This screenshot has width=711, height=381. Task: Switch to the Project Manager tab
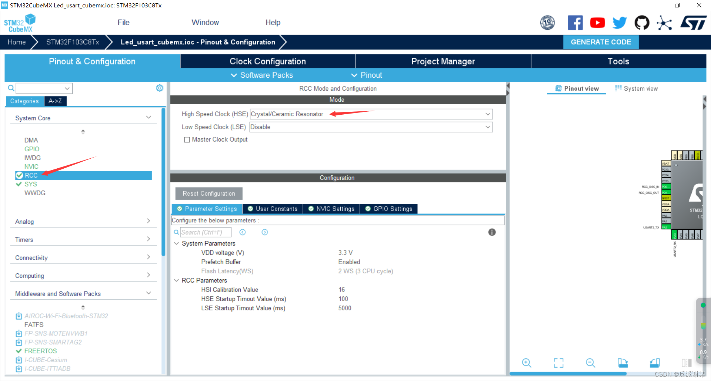pos(443,61)
